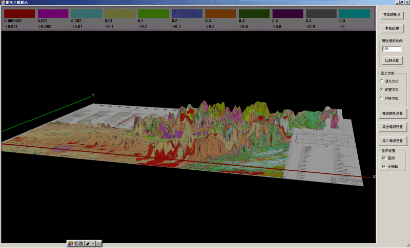Toggle the 坐标轴 axes checkbox

384,167
